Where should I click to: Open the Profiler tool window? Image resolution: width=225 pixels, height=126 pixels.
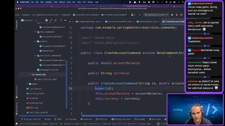102,119
